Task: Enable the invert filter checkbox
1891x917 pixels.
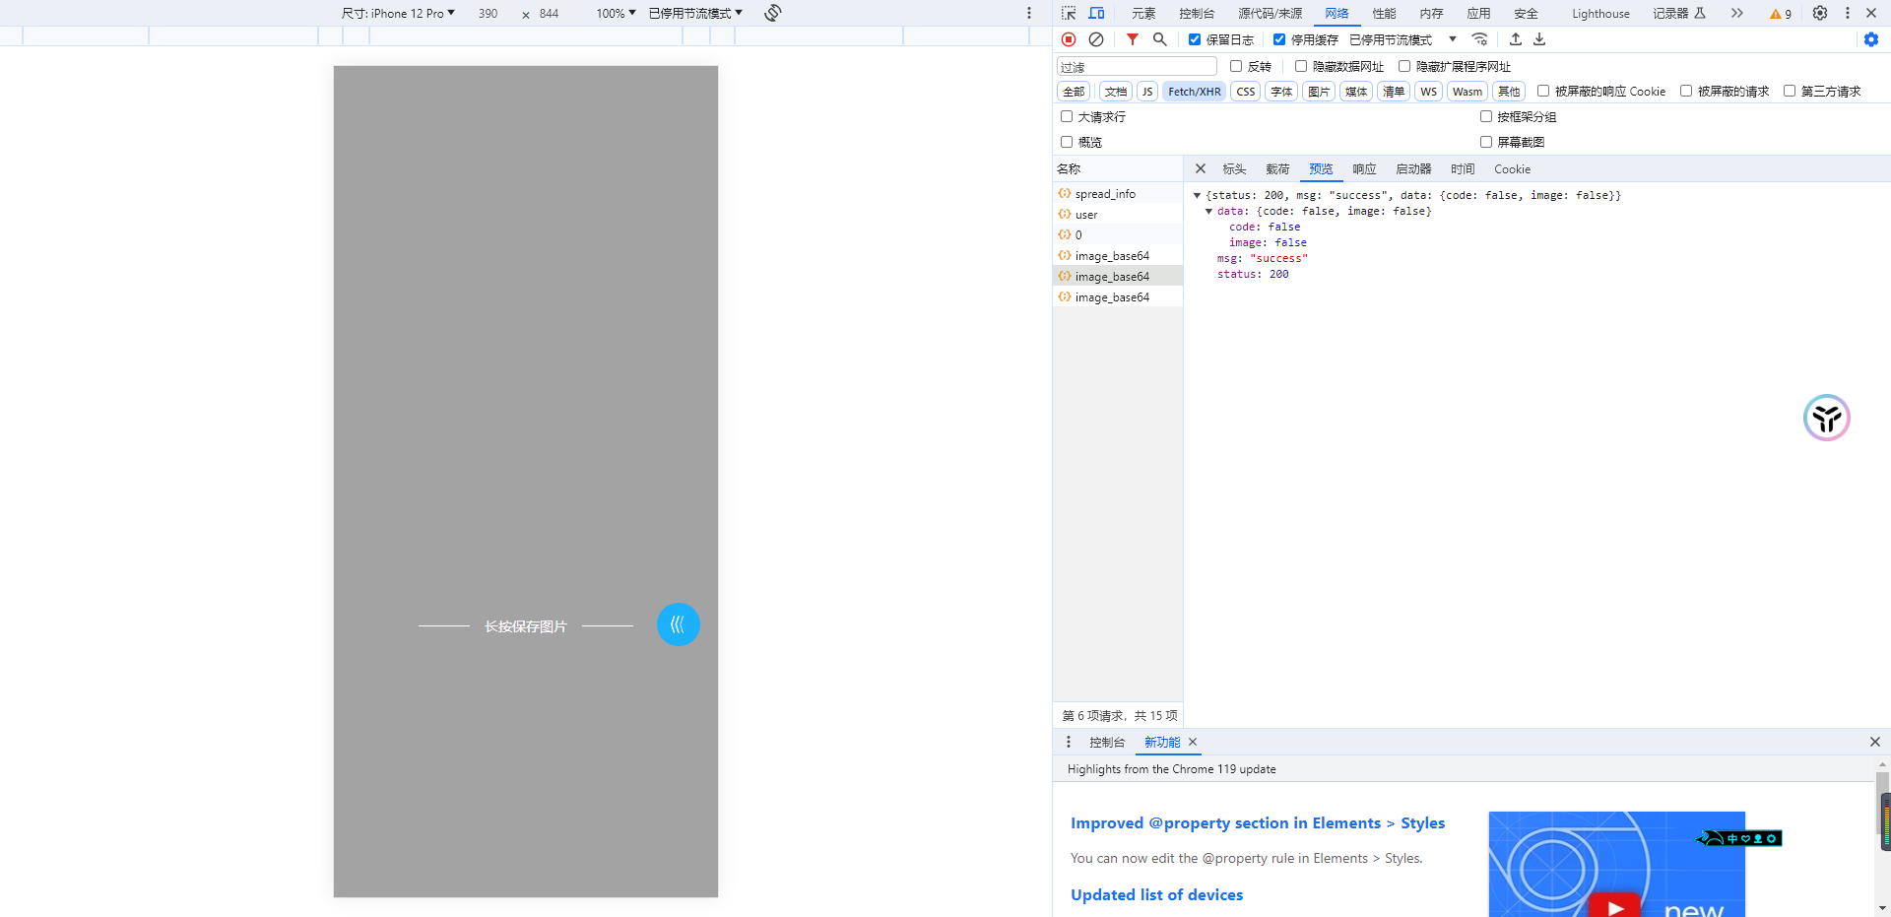Action: coord(1236,66)
